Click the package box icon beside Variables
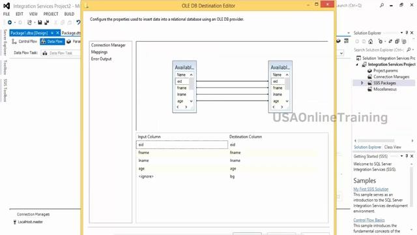This screenshot has height=235, width=417. pyautogui.click(x=338, y=41)
